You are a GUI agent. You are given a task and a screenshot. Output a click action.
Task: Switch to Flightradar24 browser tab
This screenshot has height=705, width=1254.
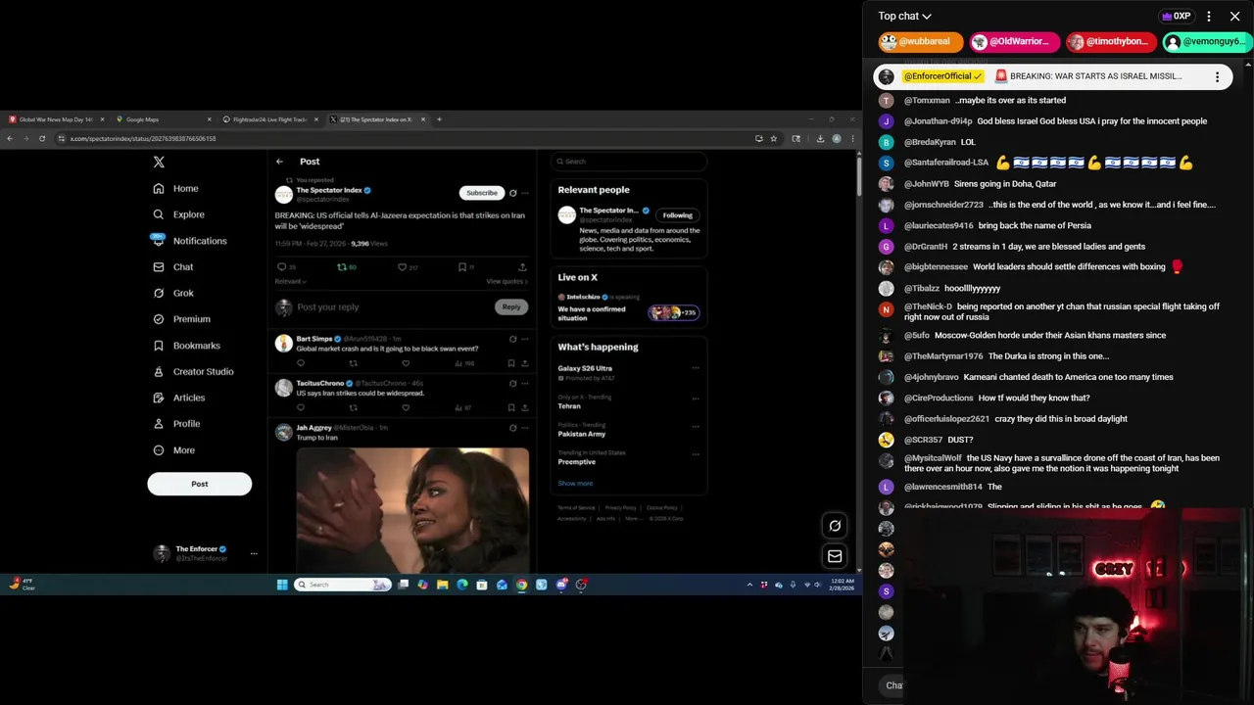tap(269, 119)
